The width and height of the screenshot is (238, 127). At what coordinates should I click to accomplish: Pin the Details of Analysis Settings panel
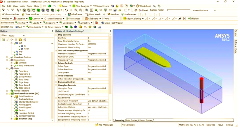point(110,31)
